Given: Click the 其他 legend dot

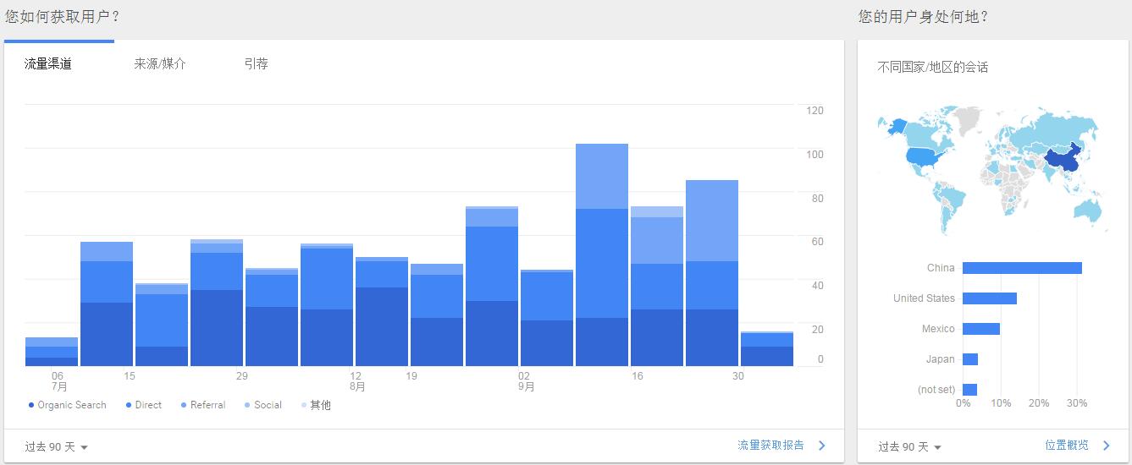Looking at the screenshot, I should [x=303, y=406].
